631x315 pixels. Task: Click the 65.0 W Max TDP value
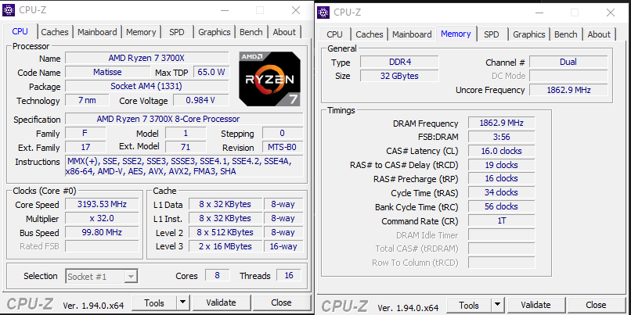(211, 73)
